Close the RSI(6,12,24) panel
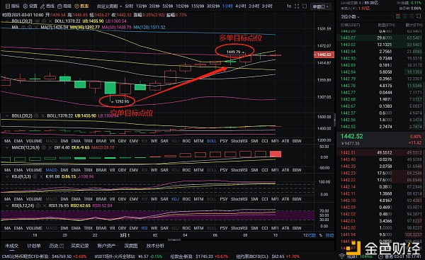Viewport: 425px width, 260px height. tap(45, 205)
